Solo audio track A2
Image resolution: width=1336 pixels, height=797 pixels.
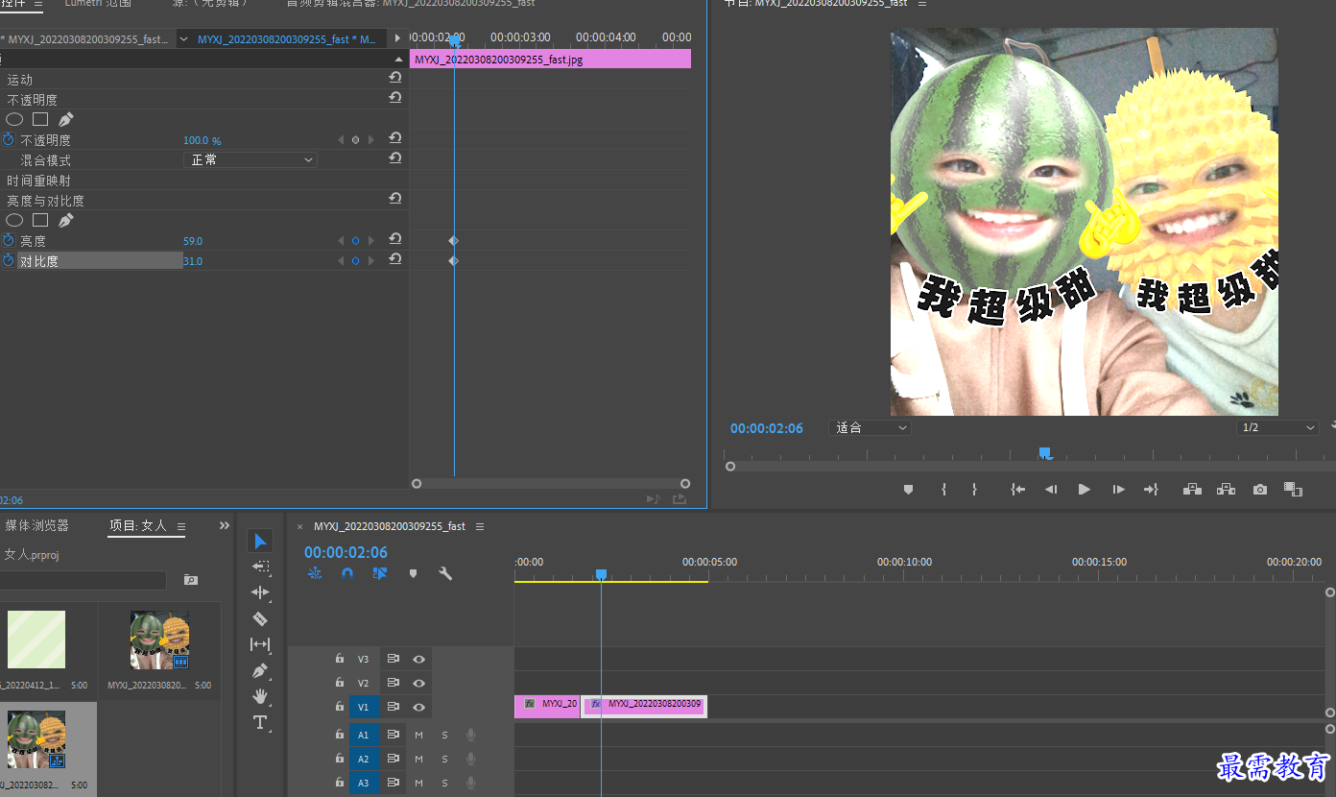pyautogui.click(x=444, y=760)
